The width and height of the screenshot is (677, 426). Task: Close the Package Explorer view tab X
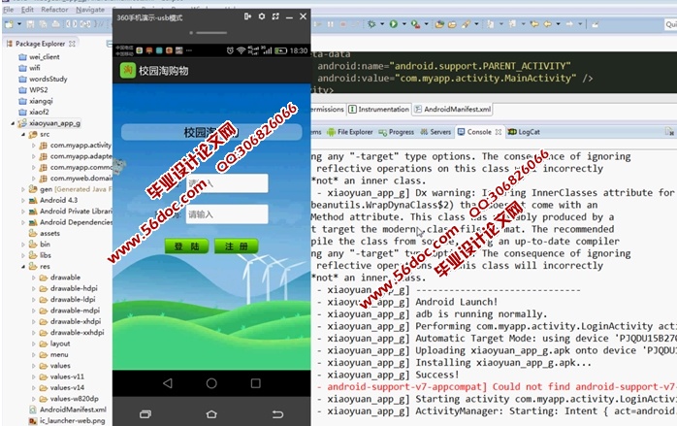pos(72,44)
